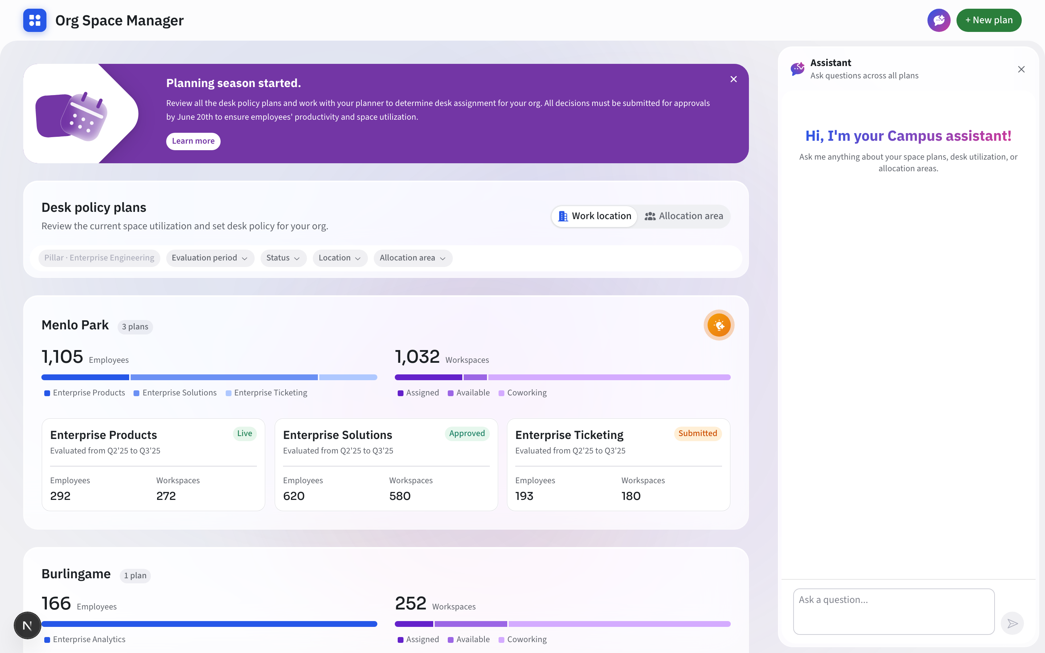Click the Desk policy plans heading

[94, 207]
